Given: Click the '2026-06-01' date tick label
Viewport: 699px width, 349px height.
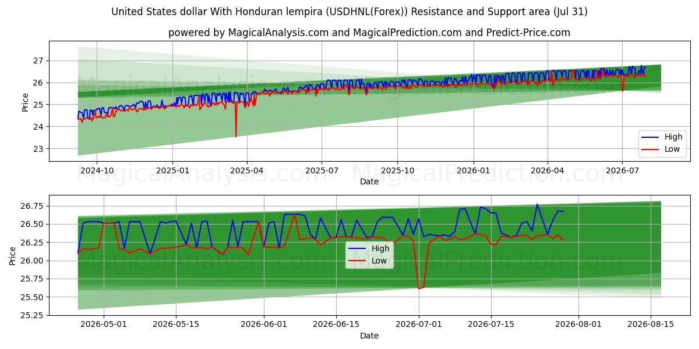Looking at the screenshot, I should pos(264,325).
